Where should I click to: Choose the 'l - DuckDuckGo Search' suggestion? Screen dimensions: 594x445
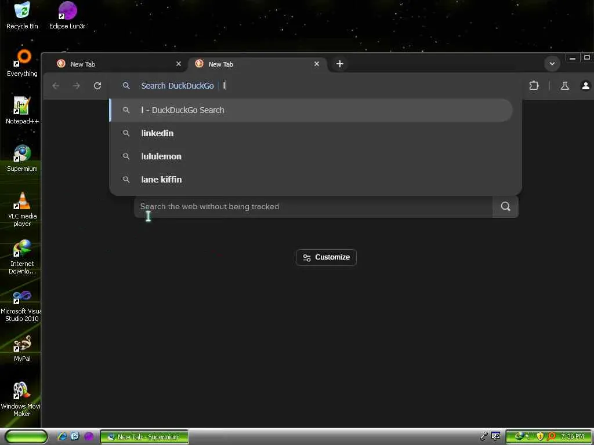tap(311, 110)
